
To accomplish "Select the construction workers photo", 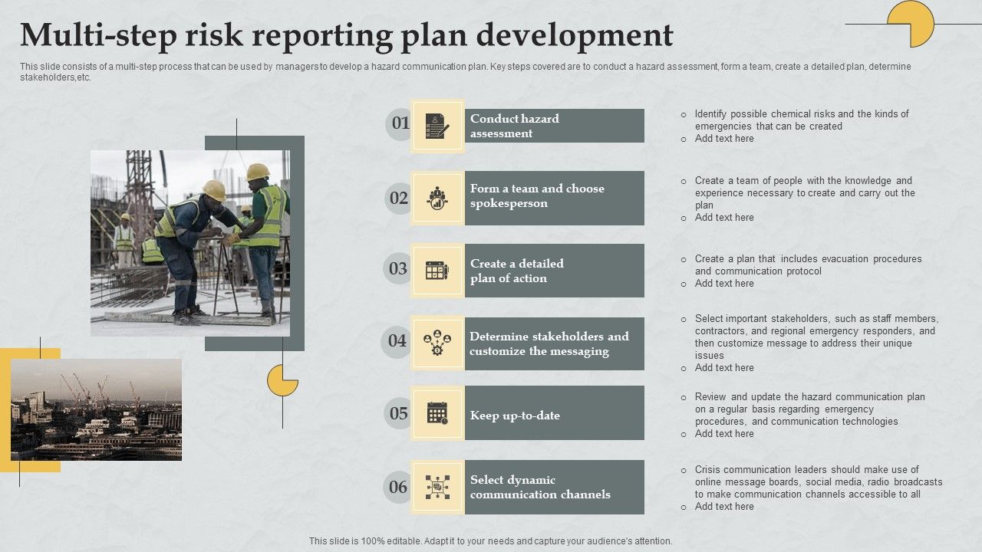I will click(x=190, y=243).
